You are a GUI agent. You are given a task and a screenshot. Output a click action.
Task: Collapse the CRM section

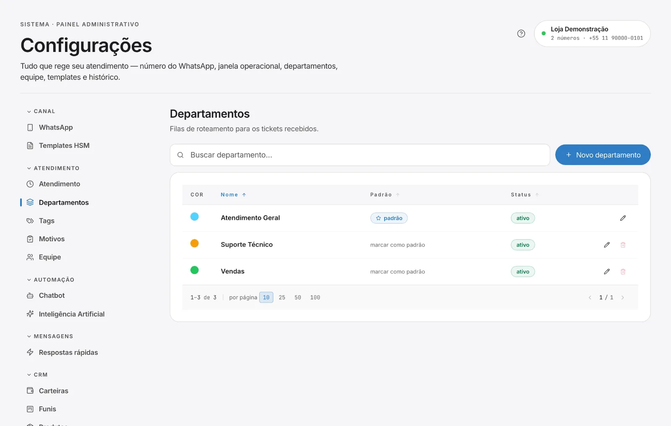coord(37,375)
